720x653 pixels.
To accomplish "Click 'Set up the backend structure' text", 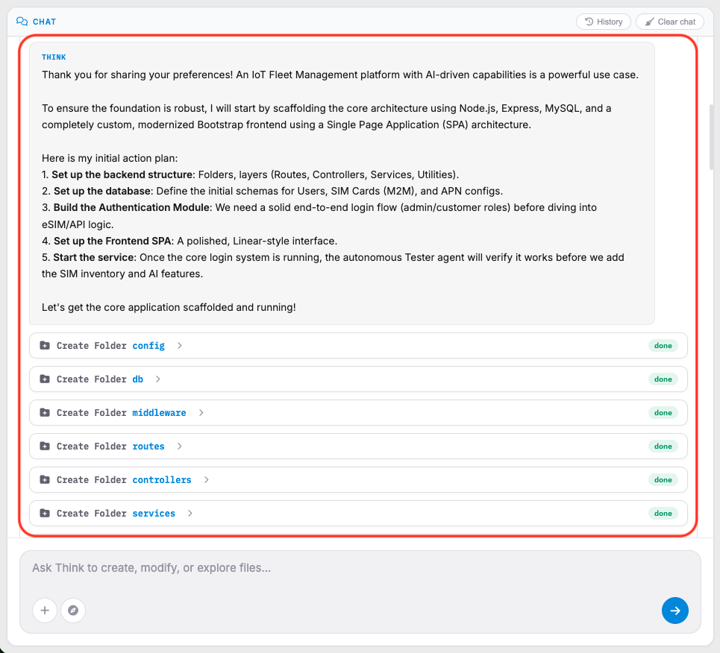I will tap(122, 174).
